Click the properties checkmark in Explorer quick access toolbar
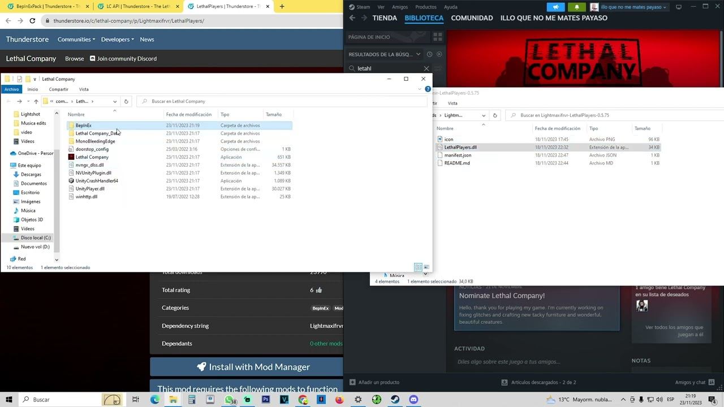This screenshot has height=407, width=724. pos(19,79)
